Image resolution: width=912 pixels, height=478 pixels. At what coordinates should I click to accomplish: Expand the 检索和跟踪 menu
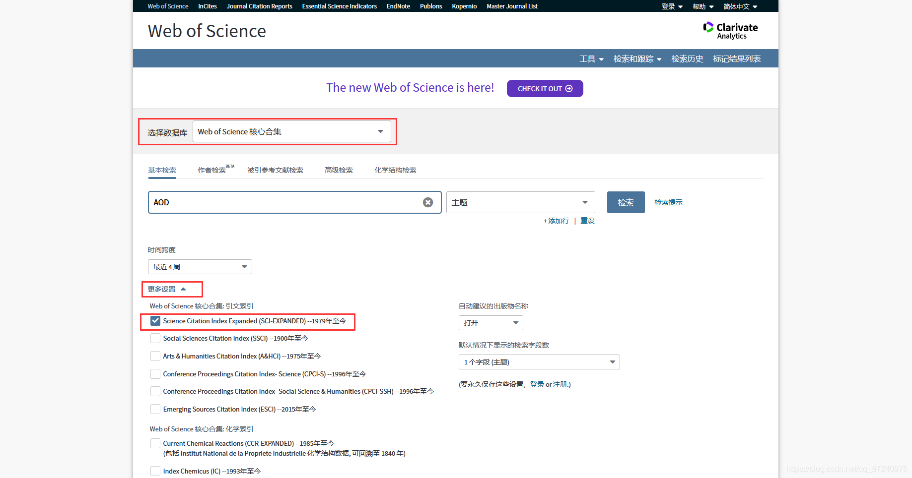637,59
